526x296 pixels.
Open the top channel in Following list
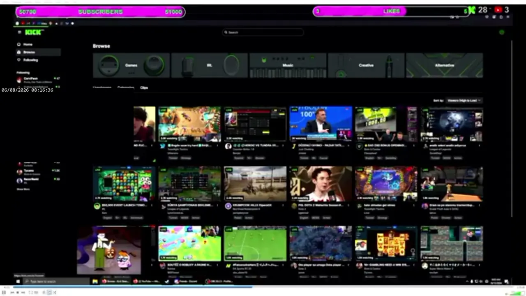[39, 79]
